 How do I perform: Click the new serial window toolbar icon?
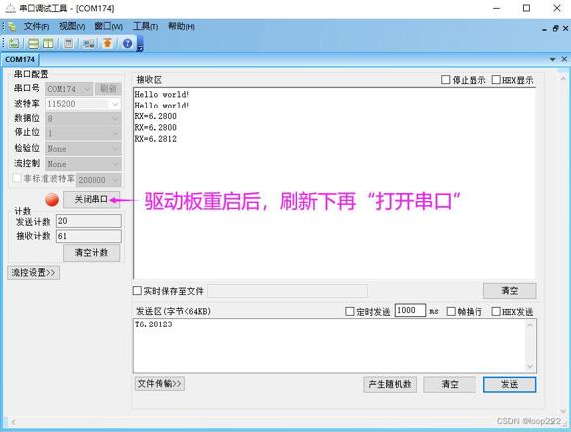[x=14, y=44]
